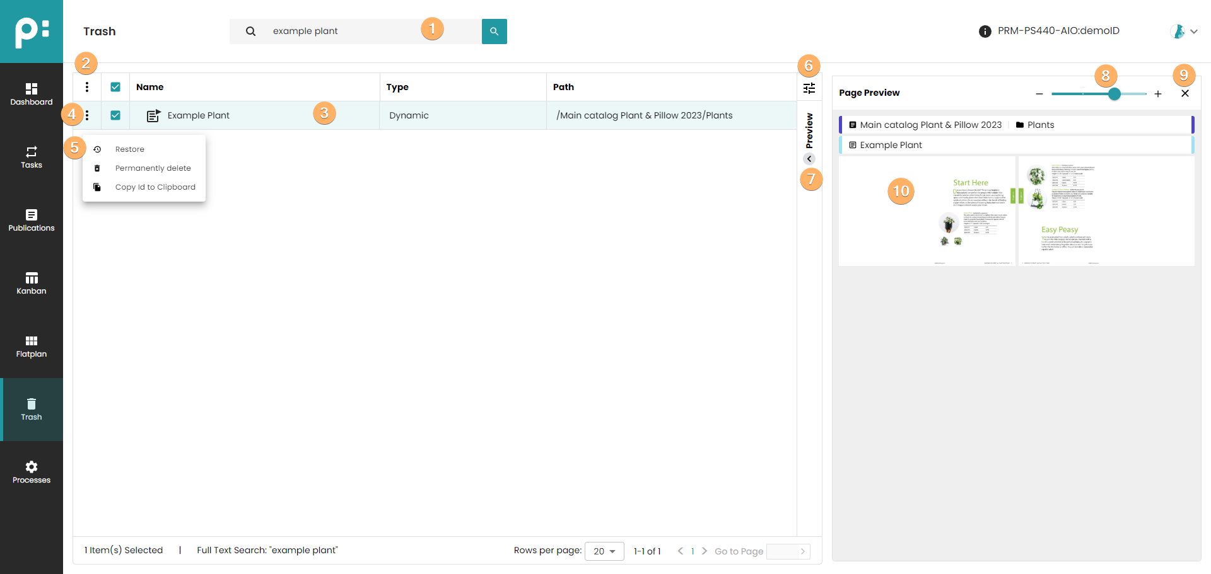Screen dimensions: 1211x574
Task: Select Permanently delete from the menu
Action: (153, 168)
